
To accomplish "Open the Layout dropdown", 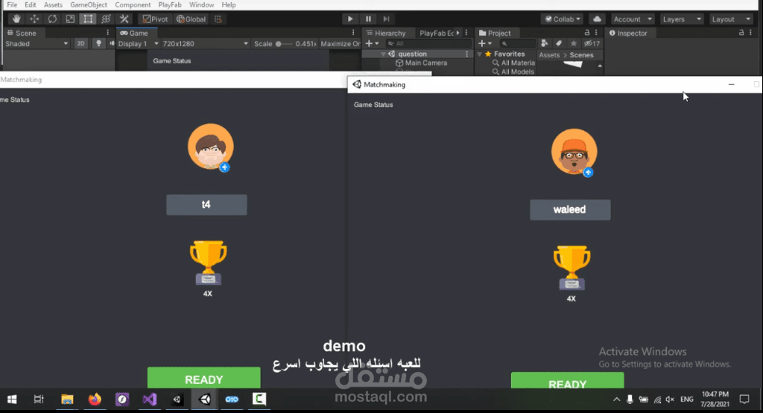I will pyautogui.click(x=730, y=19).
